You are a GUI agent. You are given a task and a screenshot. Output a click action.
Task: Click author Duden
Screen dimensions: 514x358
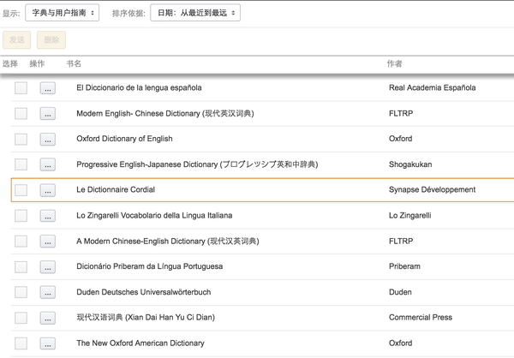(x=400, y=292)
